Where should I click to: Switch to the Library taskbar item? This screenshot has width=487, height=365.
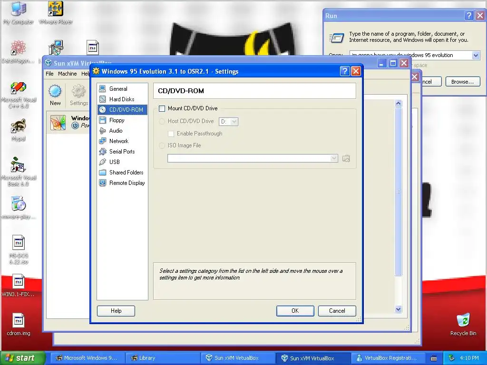[x=163, y=358]
